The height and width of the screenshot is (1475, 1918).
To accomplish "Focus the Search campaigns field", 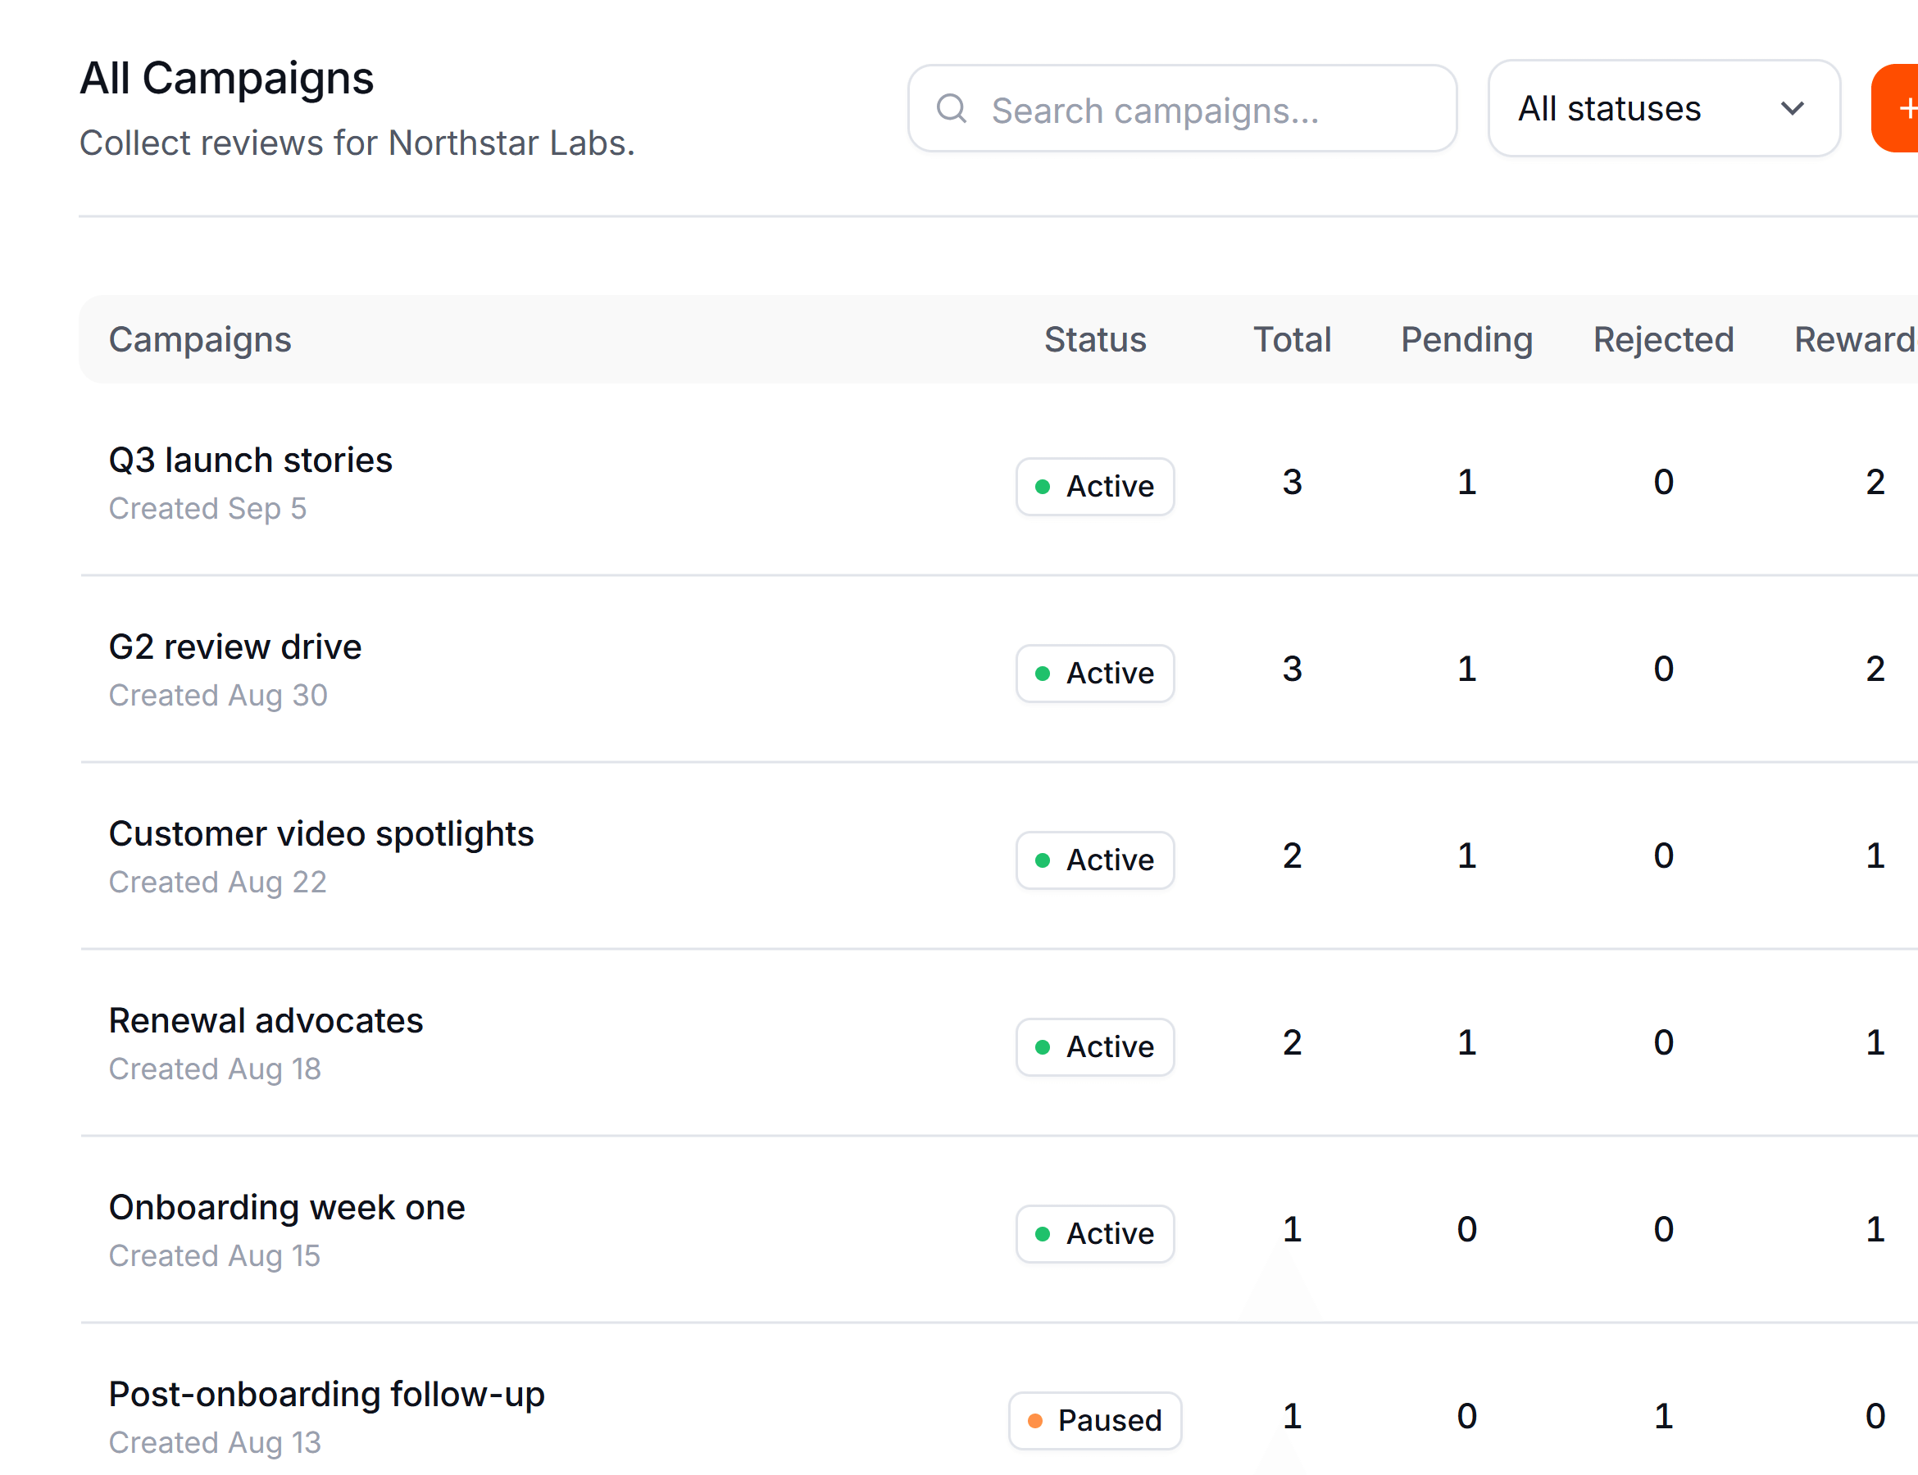I will pos(1182,109).
